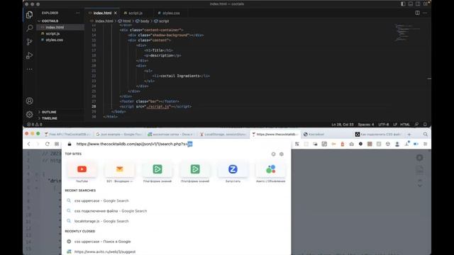Reload the browser page

48,144
